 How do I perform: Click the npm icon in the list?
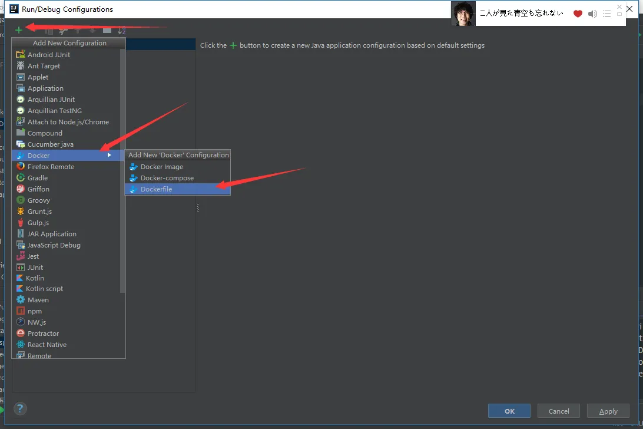point(21,311)
